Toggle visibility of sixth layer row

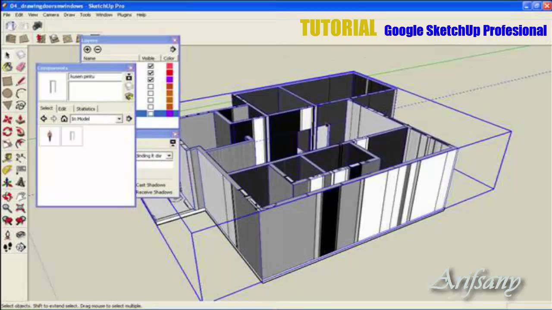point(151,100)
